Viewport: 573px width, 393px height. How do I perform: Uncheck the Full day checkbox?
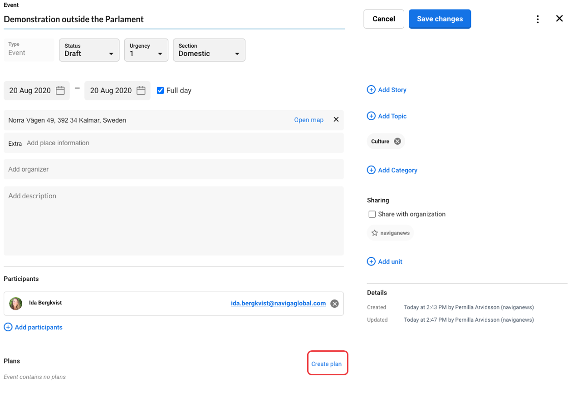pyautogui.click(x=160, y=90)
